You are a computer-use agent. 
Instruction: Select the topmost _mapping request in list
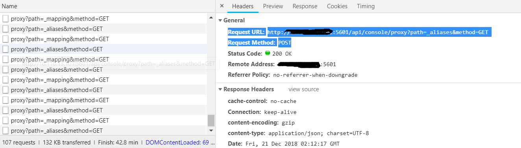click(x=104, y=19)
